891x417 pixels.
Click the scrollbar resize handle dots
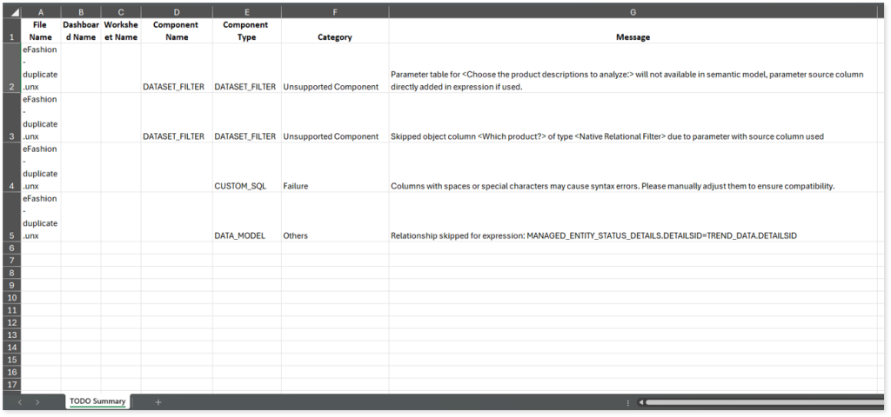(627, 402)
